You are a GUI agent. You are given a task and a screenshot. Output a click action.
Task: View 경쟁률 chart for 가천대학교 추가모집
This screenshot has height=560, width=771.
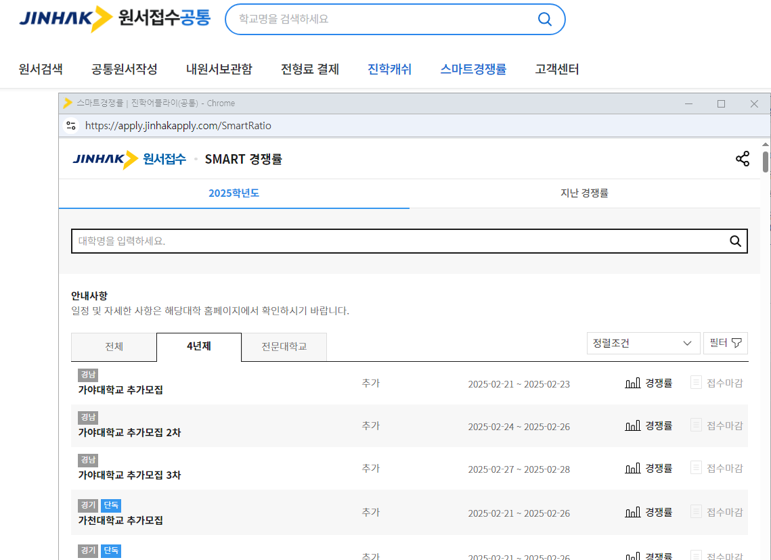pos(648,513)
